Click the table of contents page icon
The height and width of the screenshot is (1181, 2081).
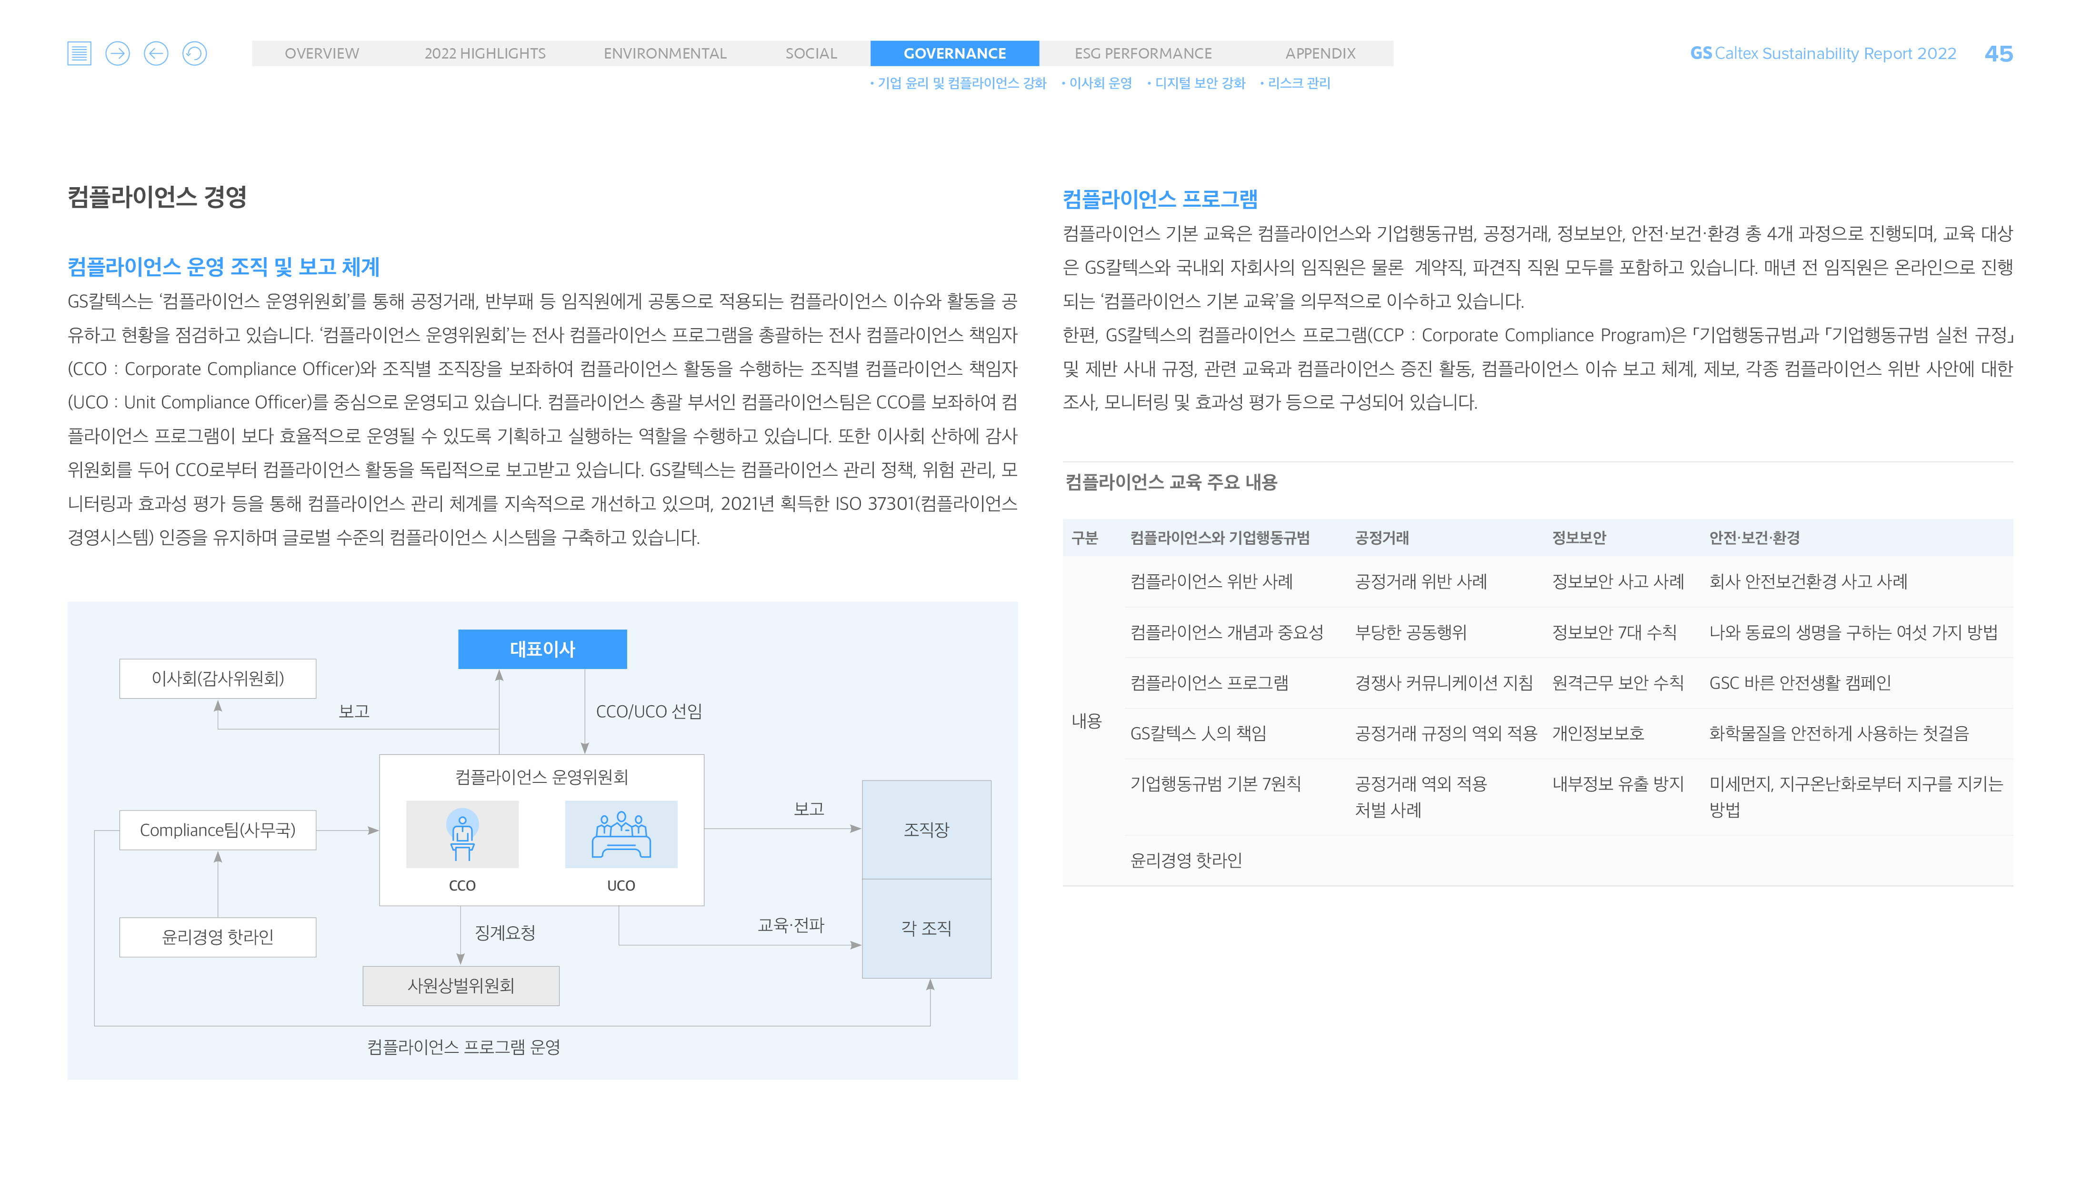click(79, 53)
